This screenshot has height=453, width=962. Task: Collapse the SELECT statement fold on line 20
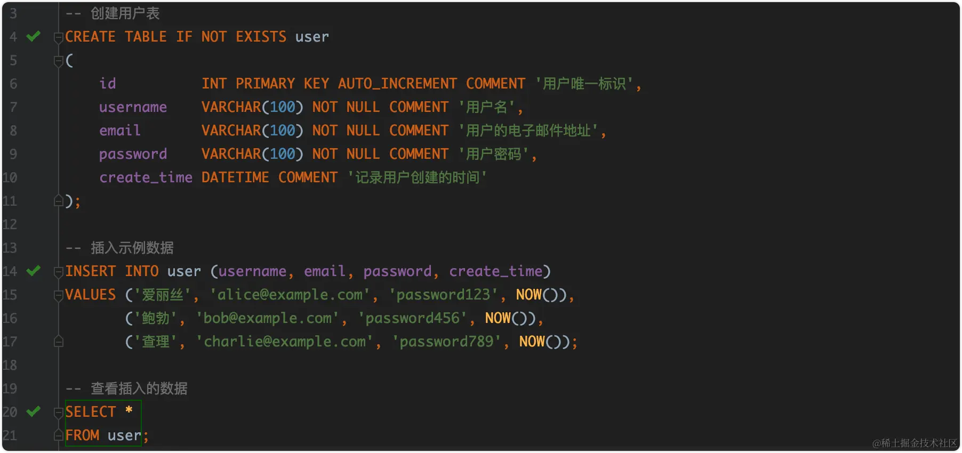tap(59, 412)
